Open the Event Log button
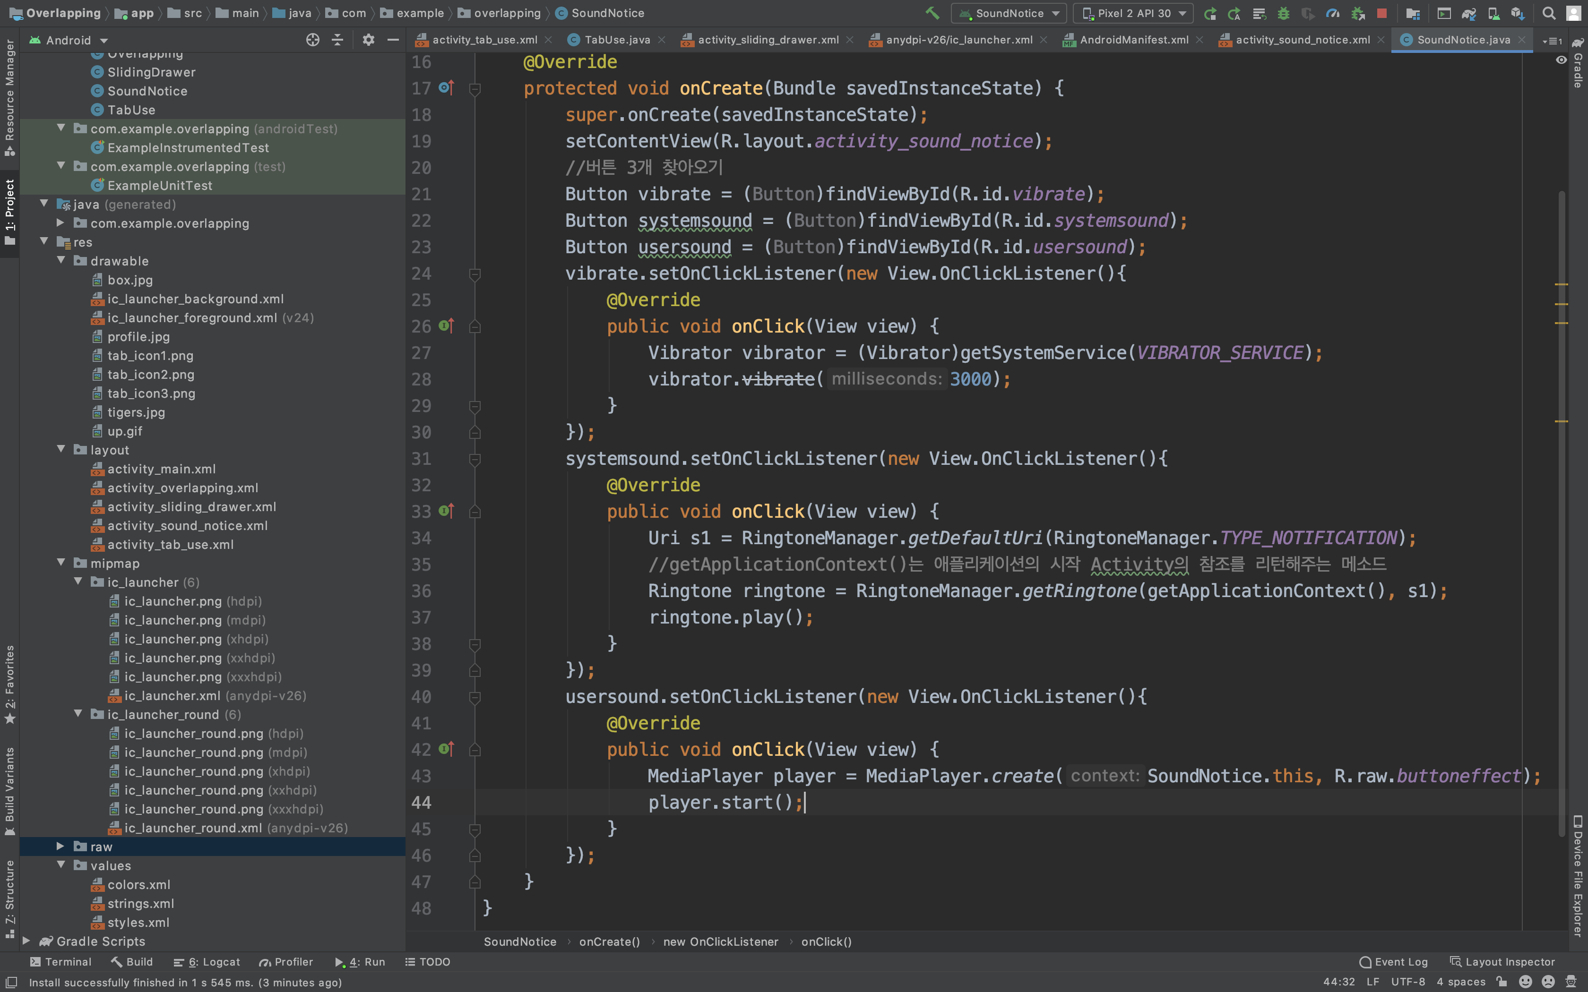The width and height of the screenshot is (1588, 992). [x=1394, y=962]
